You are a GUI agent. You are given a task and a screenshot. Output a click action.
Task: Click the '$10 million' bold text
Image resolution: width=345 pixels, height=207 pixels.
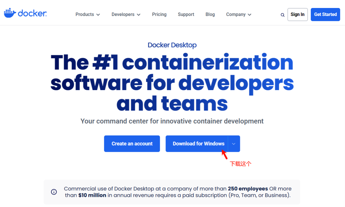pos(92,195)
